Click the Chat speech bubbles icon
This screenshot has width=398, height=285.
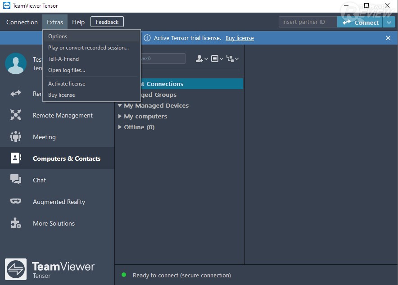[16, 180]
